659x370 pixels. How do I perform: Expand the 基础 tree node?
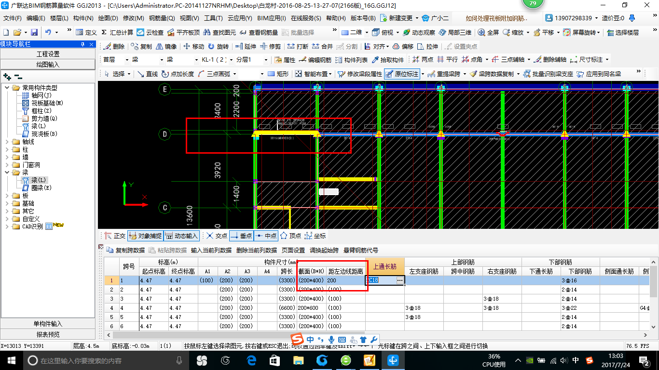[8, 203]
